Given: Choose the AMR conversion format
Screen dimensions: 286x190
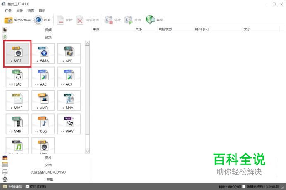Looking at the screenshot, I should [x=43, y=101].
